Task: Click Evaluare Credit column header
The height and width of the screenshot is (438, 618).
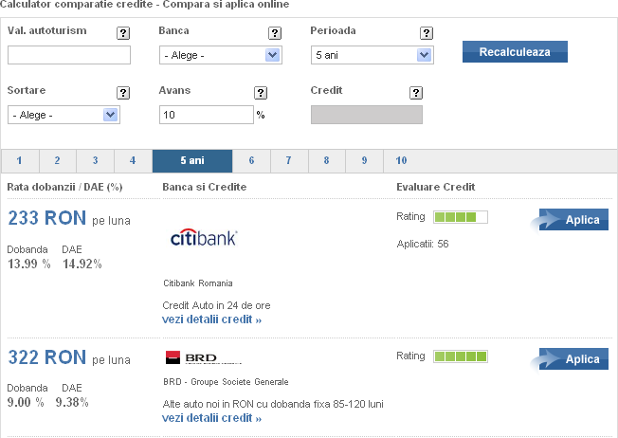Action: (x=435, y=187)
